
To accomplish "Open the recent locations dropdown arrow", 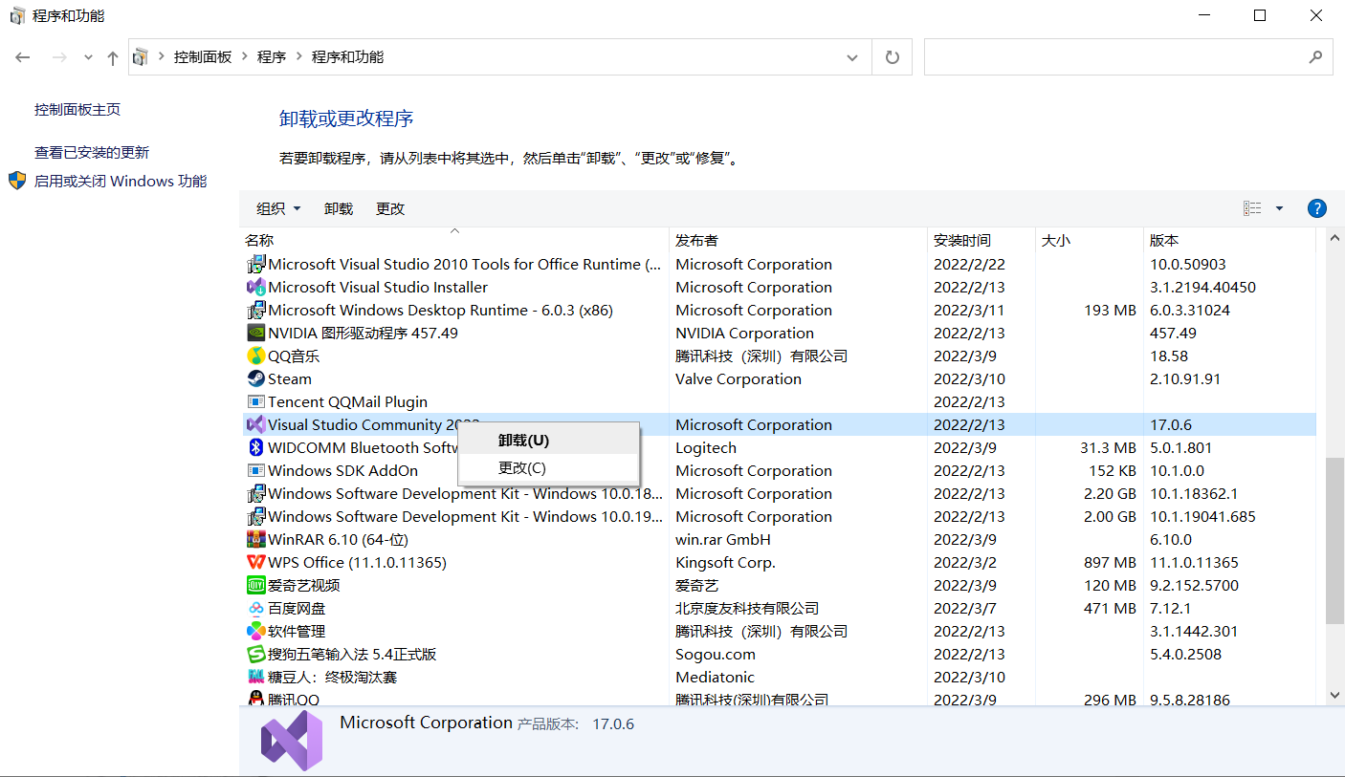I will click(x=88, y=57).
